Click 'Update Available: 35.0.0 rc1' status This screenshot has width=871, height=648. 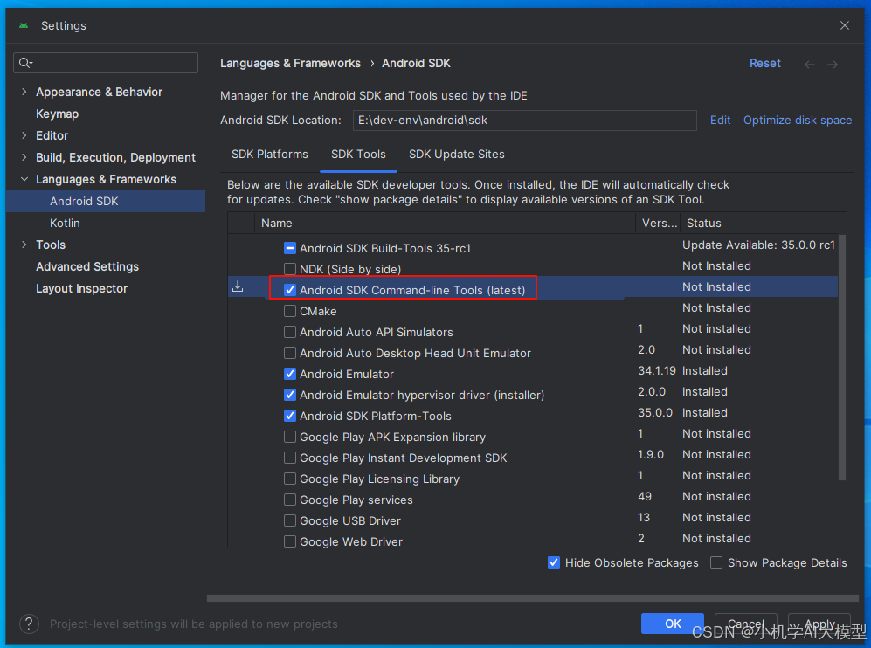pos(758,245)
